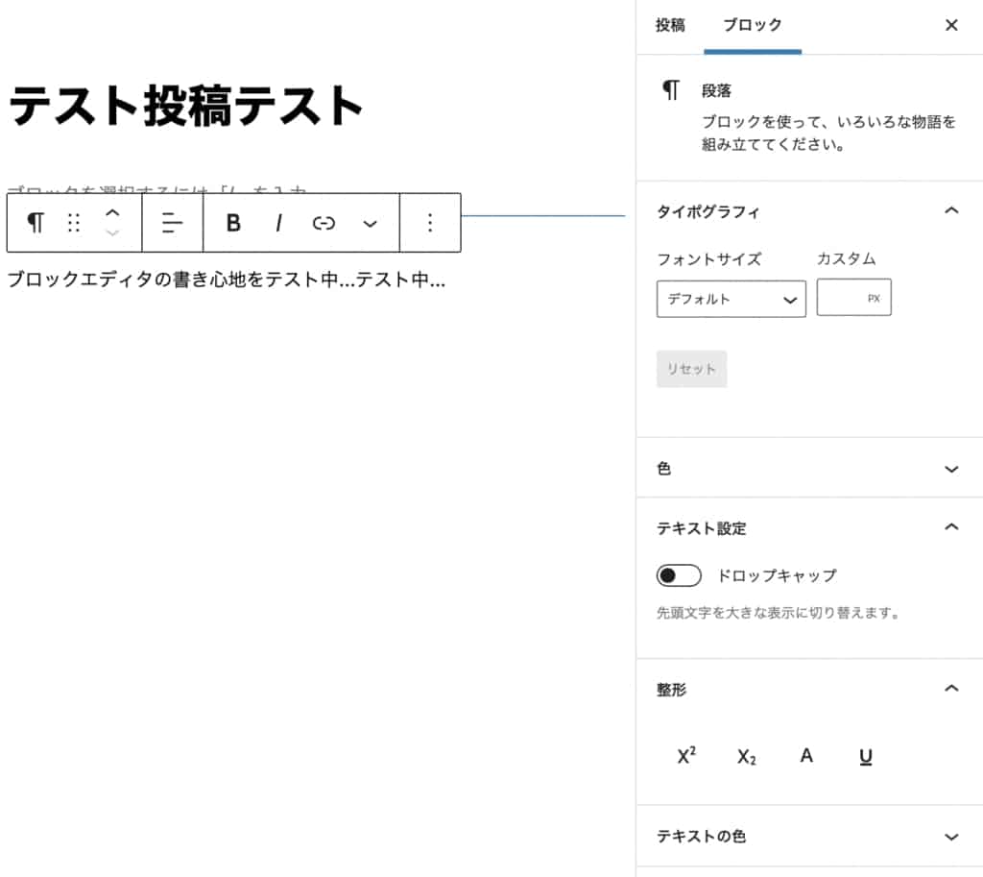Click the drag handle dots in block toolbar
The width and height of the screenshot is (983, 877).
coord(73,223)
